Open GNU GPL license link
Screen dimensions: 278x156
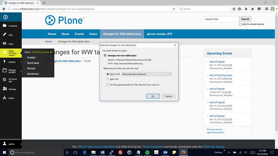[x=214, y=147]
